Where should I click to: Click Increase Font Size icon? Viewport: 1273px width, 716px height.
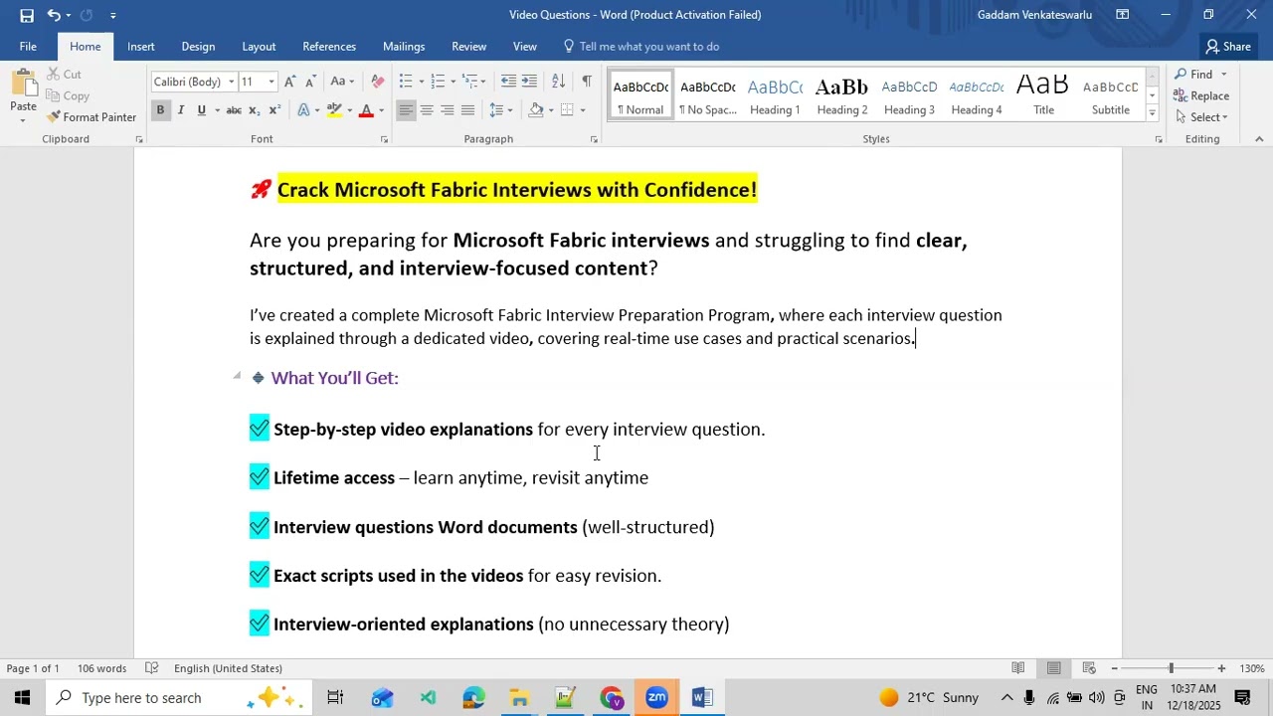(x=289, y=82)
